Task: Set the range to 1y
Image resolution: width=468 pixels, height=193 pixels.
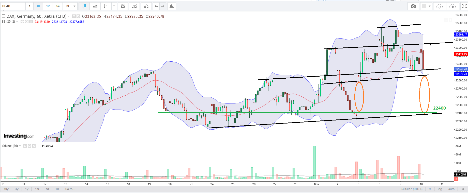Action: tap(27, 189)
